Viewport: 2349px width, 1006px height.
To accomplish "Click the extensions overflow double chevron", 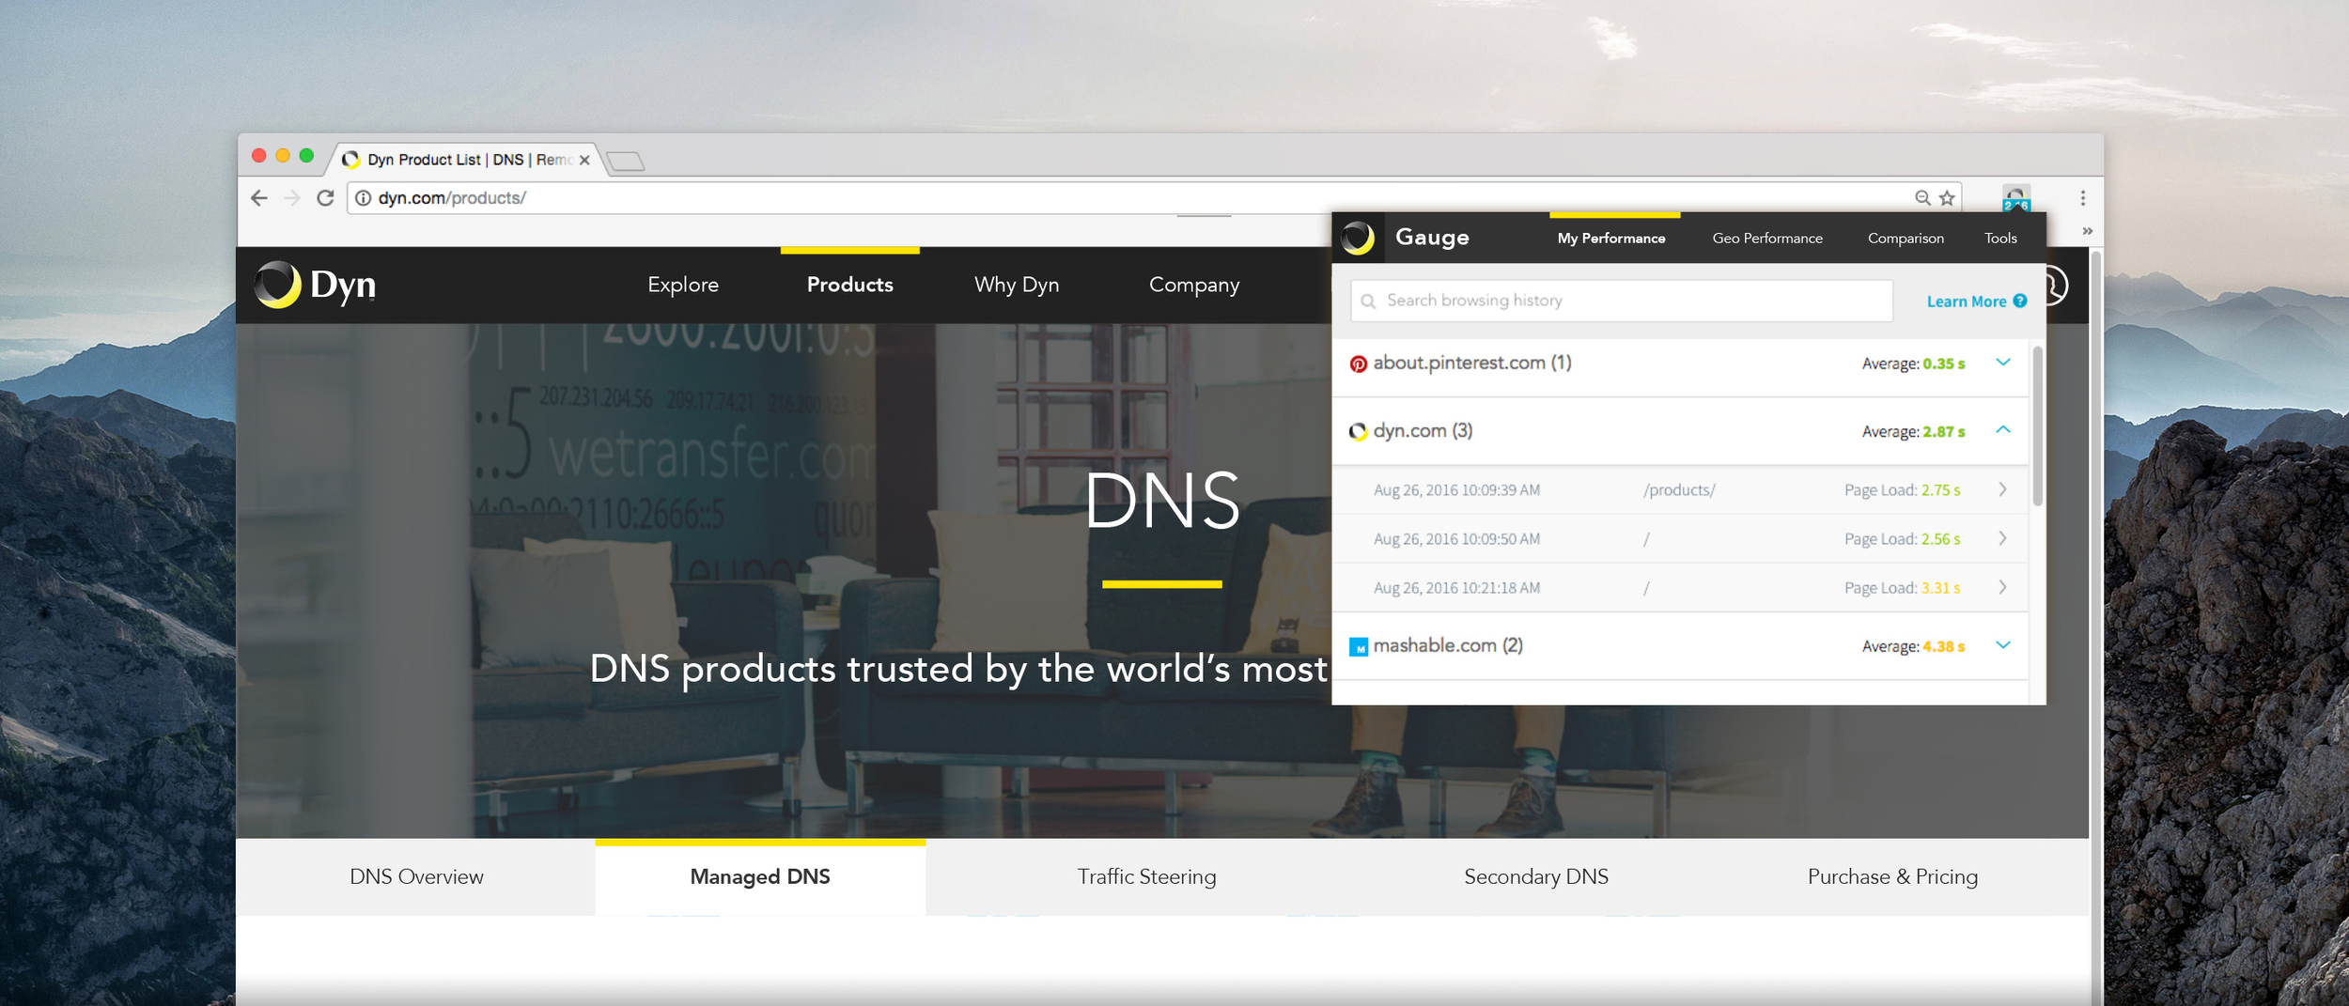I will (x=2087, y=231).
